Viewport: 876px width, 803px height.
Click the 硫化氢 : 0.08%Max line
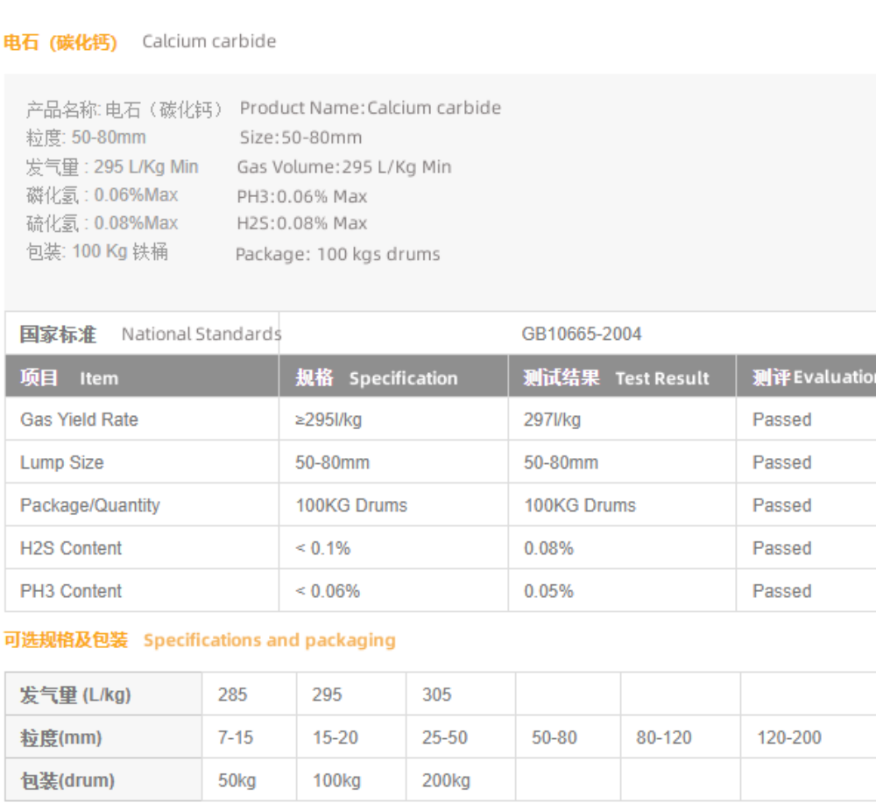click(102, 223)
